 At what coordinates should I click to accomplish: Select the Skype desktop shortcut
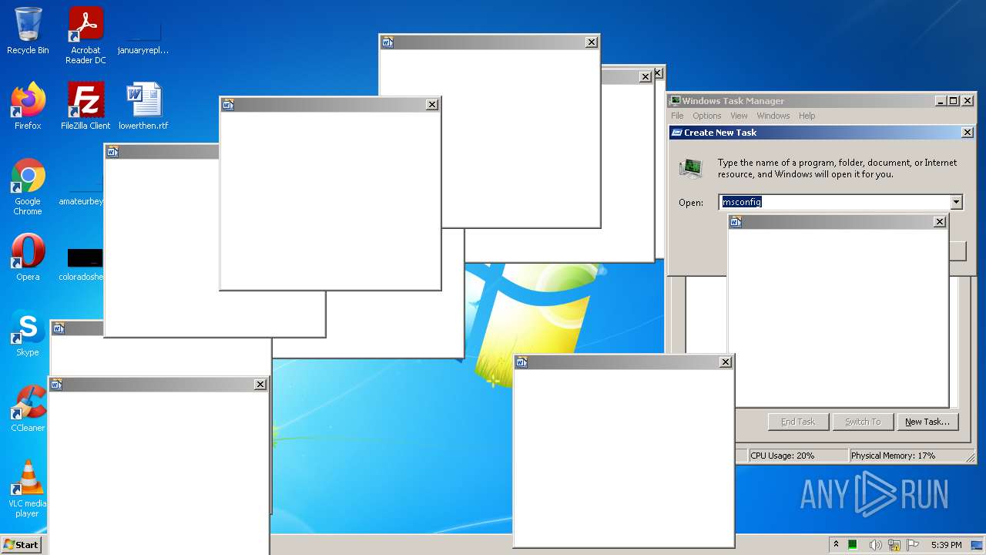pos(28,332)
